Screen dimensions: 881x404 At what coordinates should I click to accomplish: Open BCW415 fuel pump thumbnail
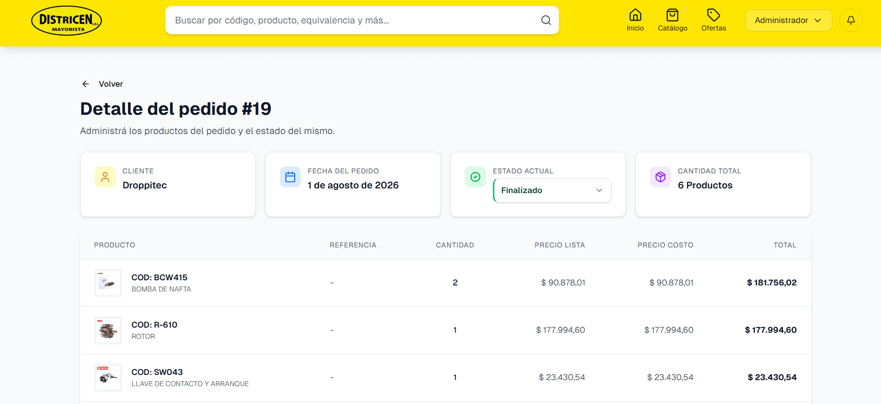[x=108, y=283]
